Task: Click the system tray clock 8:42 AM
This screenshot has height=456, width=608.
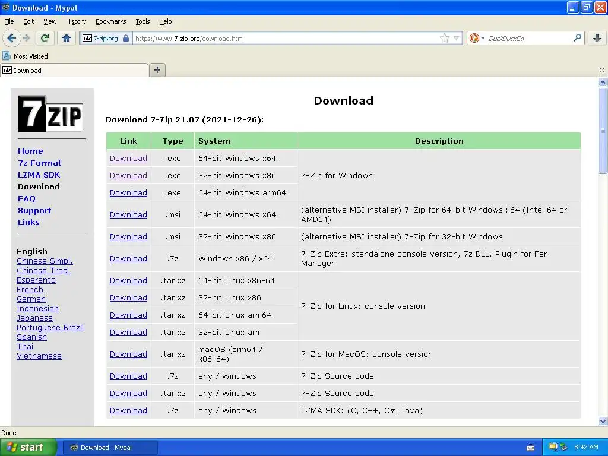Action: point(586,447)
